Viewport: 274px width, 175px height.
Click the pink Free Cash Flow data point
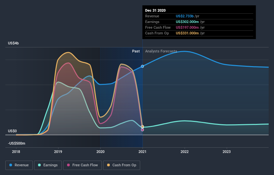click(x=143, y=130)
